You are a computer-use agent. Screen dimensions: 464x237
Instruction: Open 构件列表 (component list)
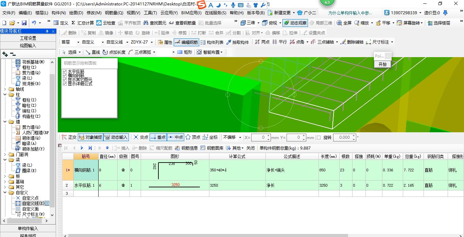212,42
